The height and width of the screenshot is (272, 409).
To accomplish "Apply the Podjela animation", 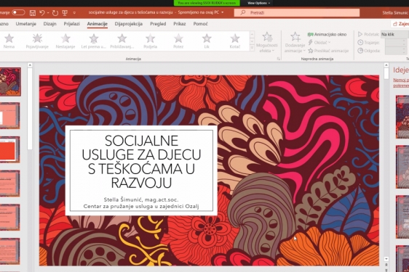I will point(150,41).
